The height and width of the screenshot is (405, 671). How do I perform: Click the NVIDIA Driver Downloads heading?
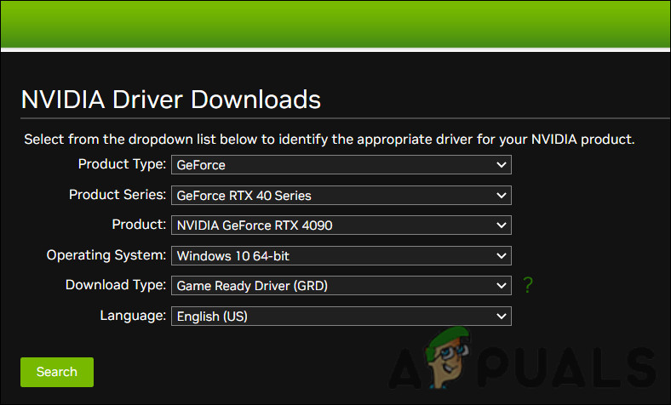[170, 100]
